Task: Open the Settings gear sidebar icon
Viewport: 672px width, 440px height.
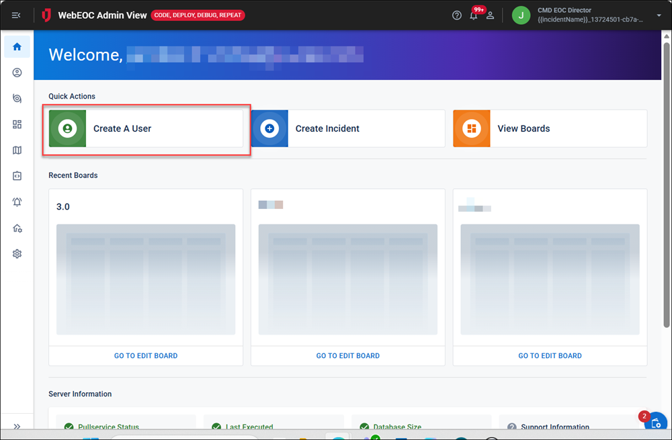Action: tap(17, 254)
